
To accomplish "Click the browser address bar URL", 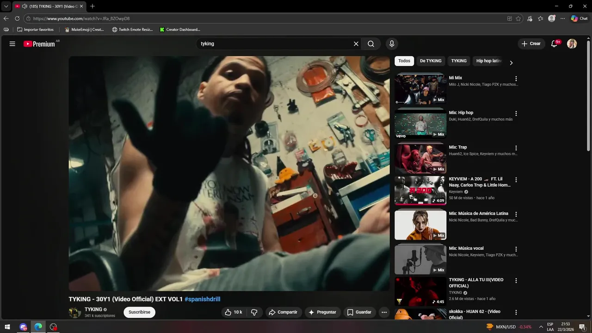I will pos(81,18).
